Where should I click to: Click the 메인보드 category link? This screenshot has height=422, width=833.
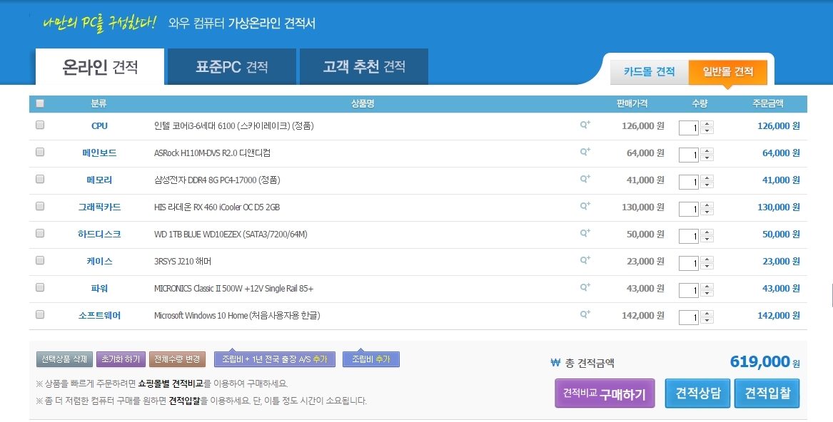click(99, 153)
